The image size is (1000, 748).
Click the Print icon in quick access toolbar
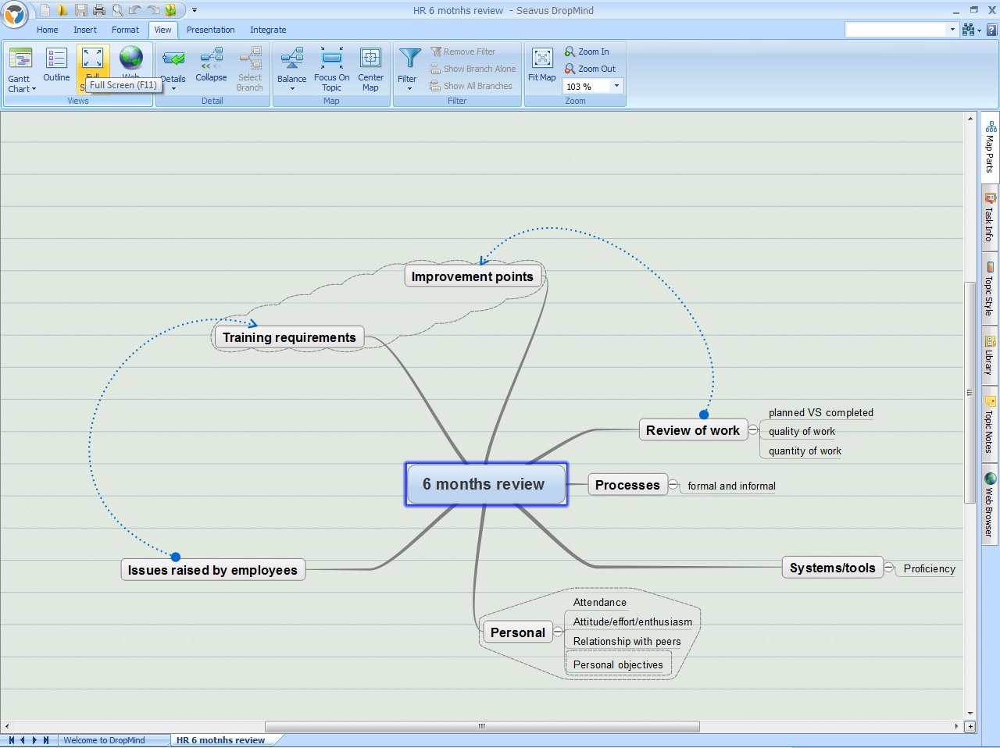coord(98,10)
